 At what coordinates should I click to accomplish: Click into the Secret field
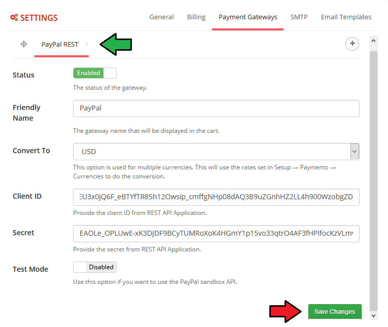[x=216, y=234]
